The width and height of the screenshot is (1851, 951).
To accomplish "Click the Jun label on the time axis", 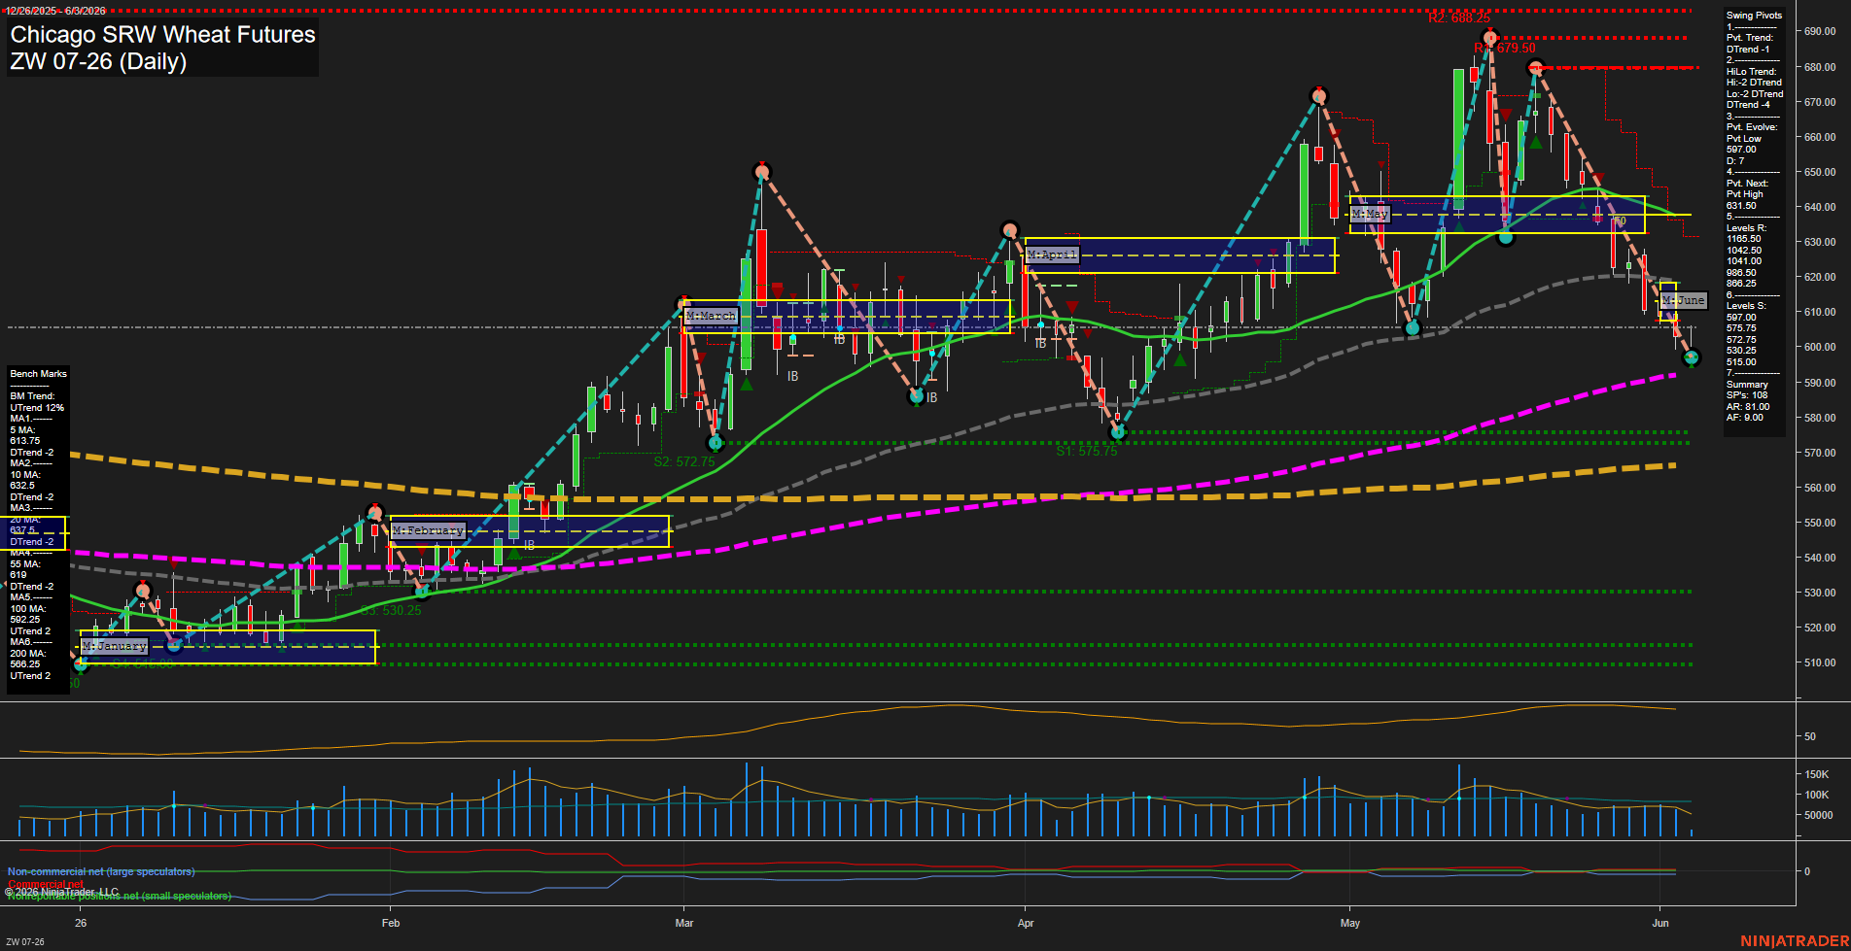I will (1660, 923).
